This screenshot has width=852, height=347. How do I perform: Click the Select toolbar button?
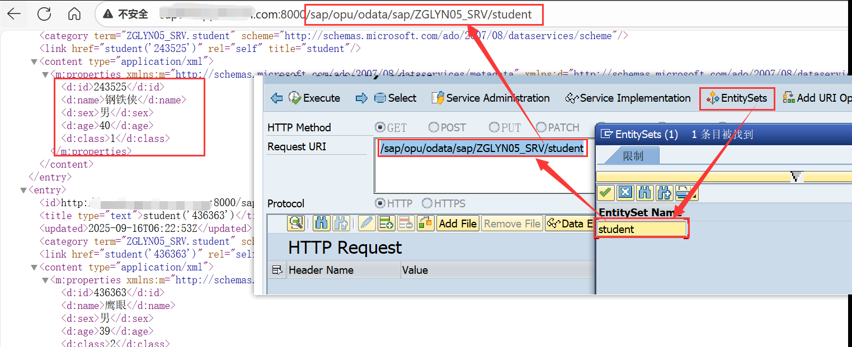pyautogui.click(x=396, y=98)
